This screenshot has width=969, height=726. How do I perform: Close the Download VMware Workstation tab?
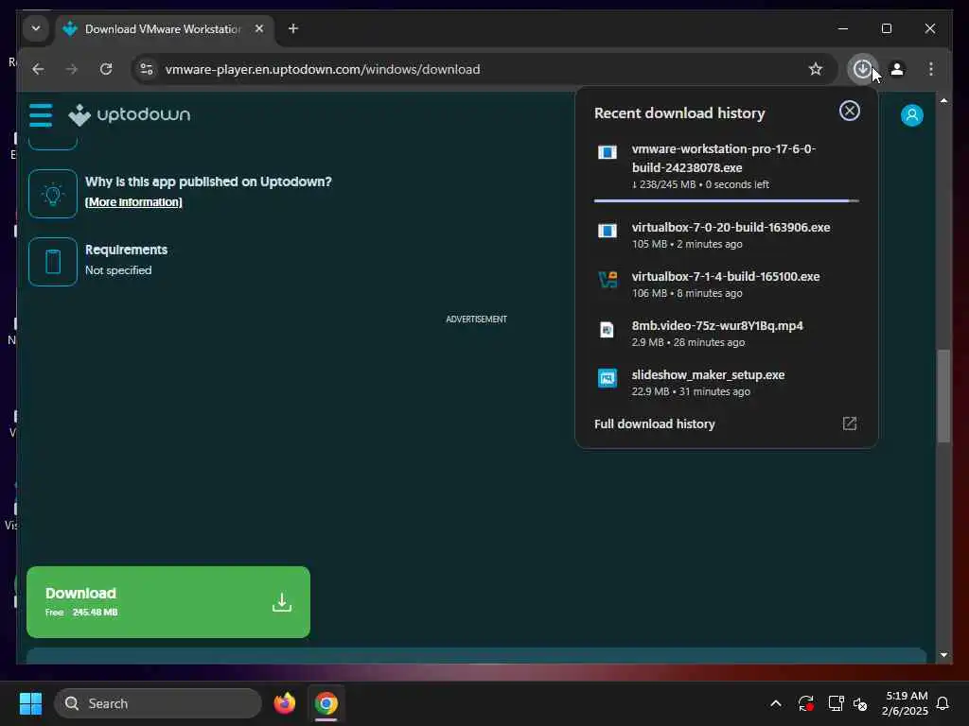pyautogui.click(x=259, y=28)
